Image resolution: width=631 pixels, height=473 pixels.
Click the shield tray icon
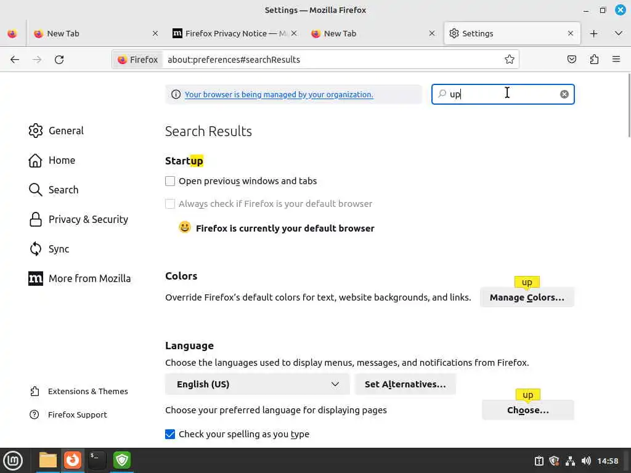(x=554, y=461)
